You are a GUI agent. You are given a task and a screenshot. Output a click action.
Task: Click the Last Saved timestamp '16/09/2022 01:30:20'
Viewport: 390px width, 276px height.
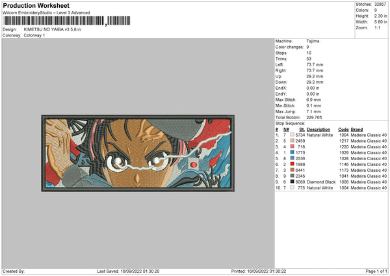[140, 271]
